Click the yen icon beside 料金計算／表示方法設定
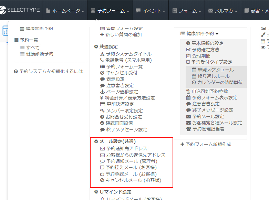 tap(102, 98)
